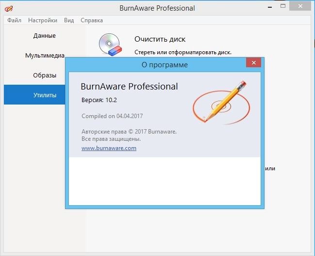Click the Очистить диск heading
The width and height of the screenshot is (315, 256).
pyautogui.click(x=160, y=39)
